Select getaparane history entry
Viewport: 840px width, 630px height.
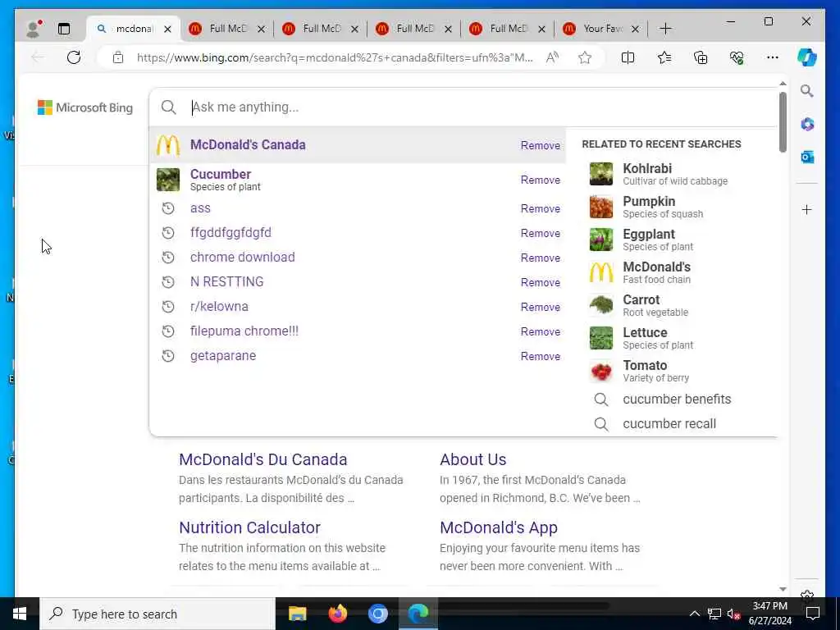point(223,356)
